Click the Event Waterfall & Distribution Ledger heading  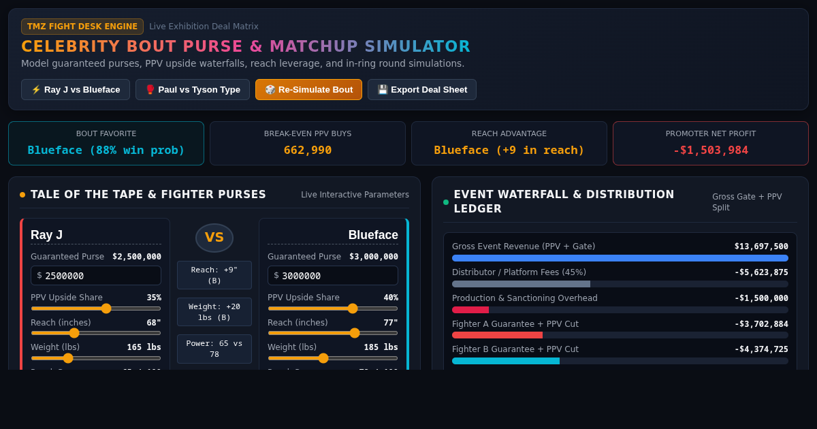pos(564,202)
